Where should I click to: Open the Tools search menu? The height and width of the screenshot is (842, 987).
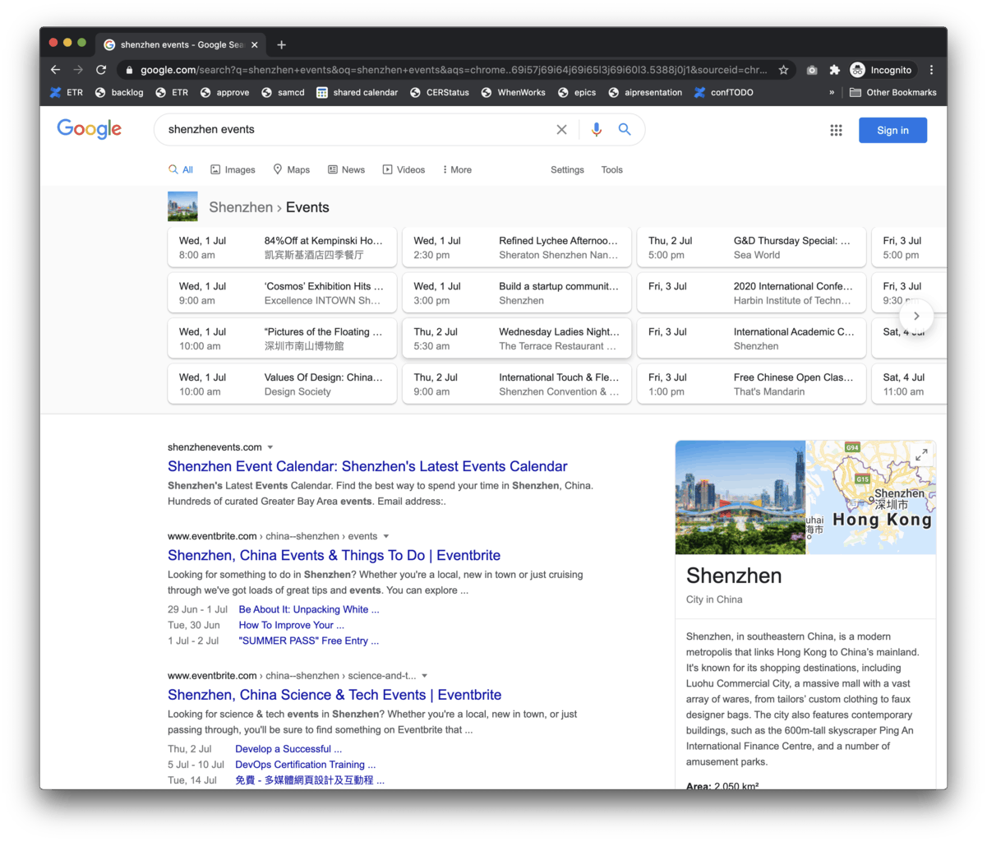click(611, 169)
